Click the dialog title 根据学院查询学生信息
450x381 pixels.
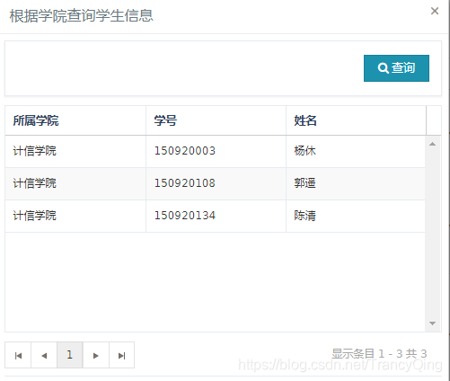pos(81,16)
